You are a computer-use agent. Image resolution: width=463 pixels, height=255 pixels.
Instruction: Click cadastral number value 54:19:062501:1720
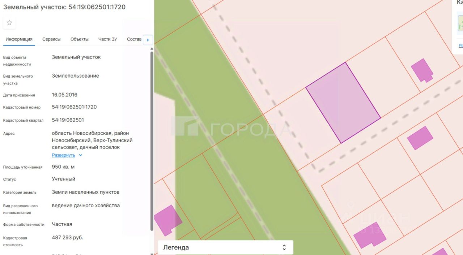(74, 107)
